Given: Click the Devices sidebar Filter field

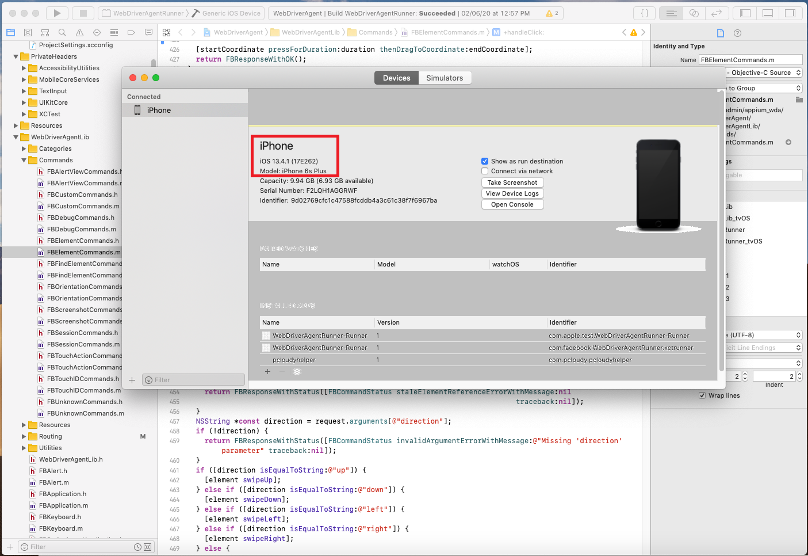Looking at the screenshot, I should [193, 380].
